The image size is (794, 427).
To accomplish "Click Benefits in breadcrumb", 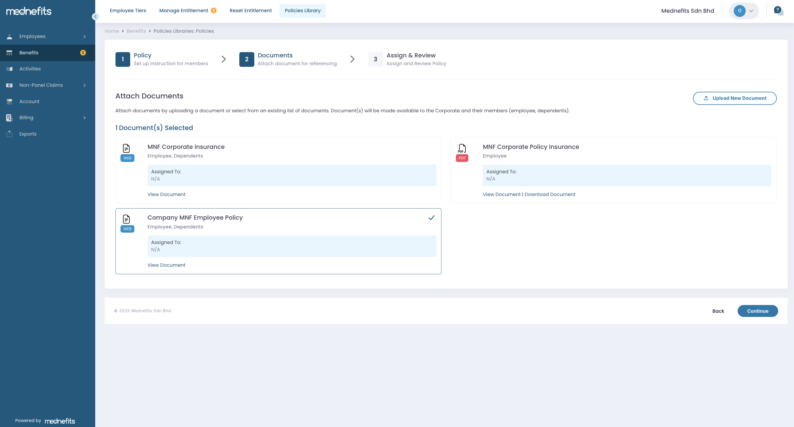I will pyautogui.click(x=136, y=31).
